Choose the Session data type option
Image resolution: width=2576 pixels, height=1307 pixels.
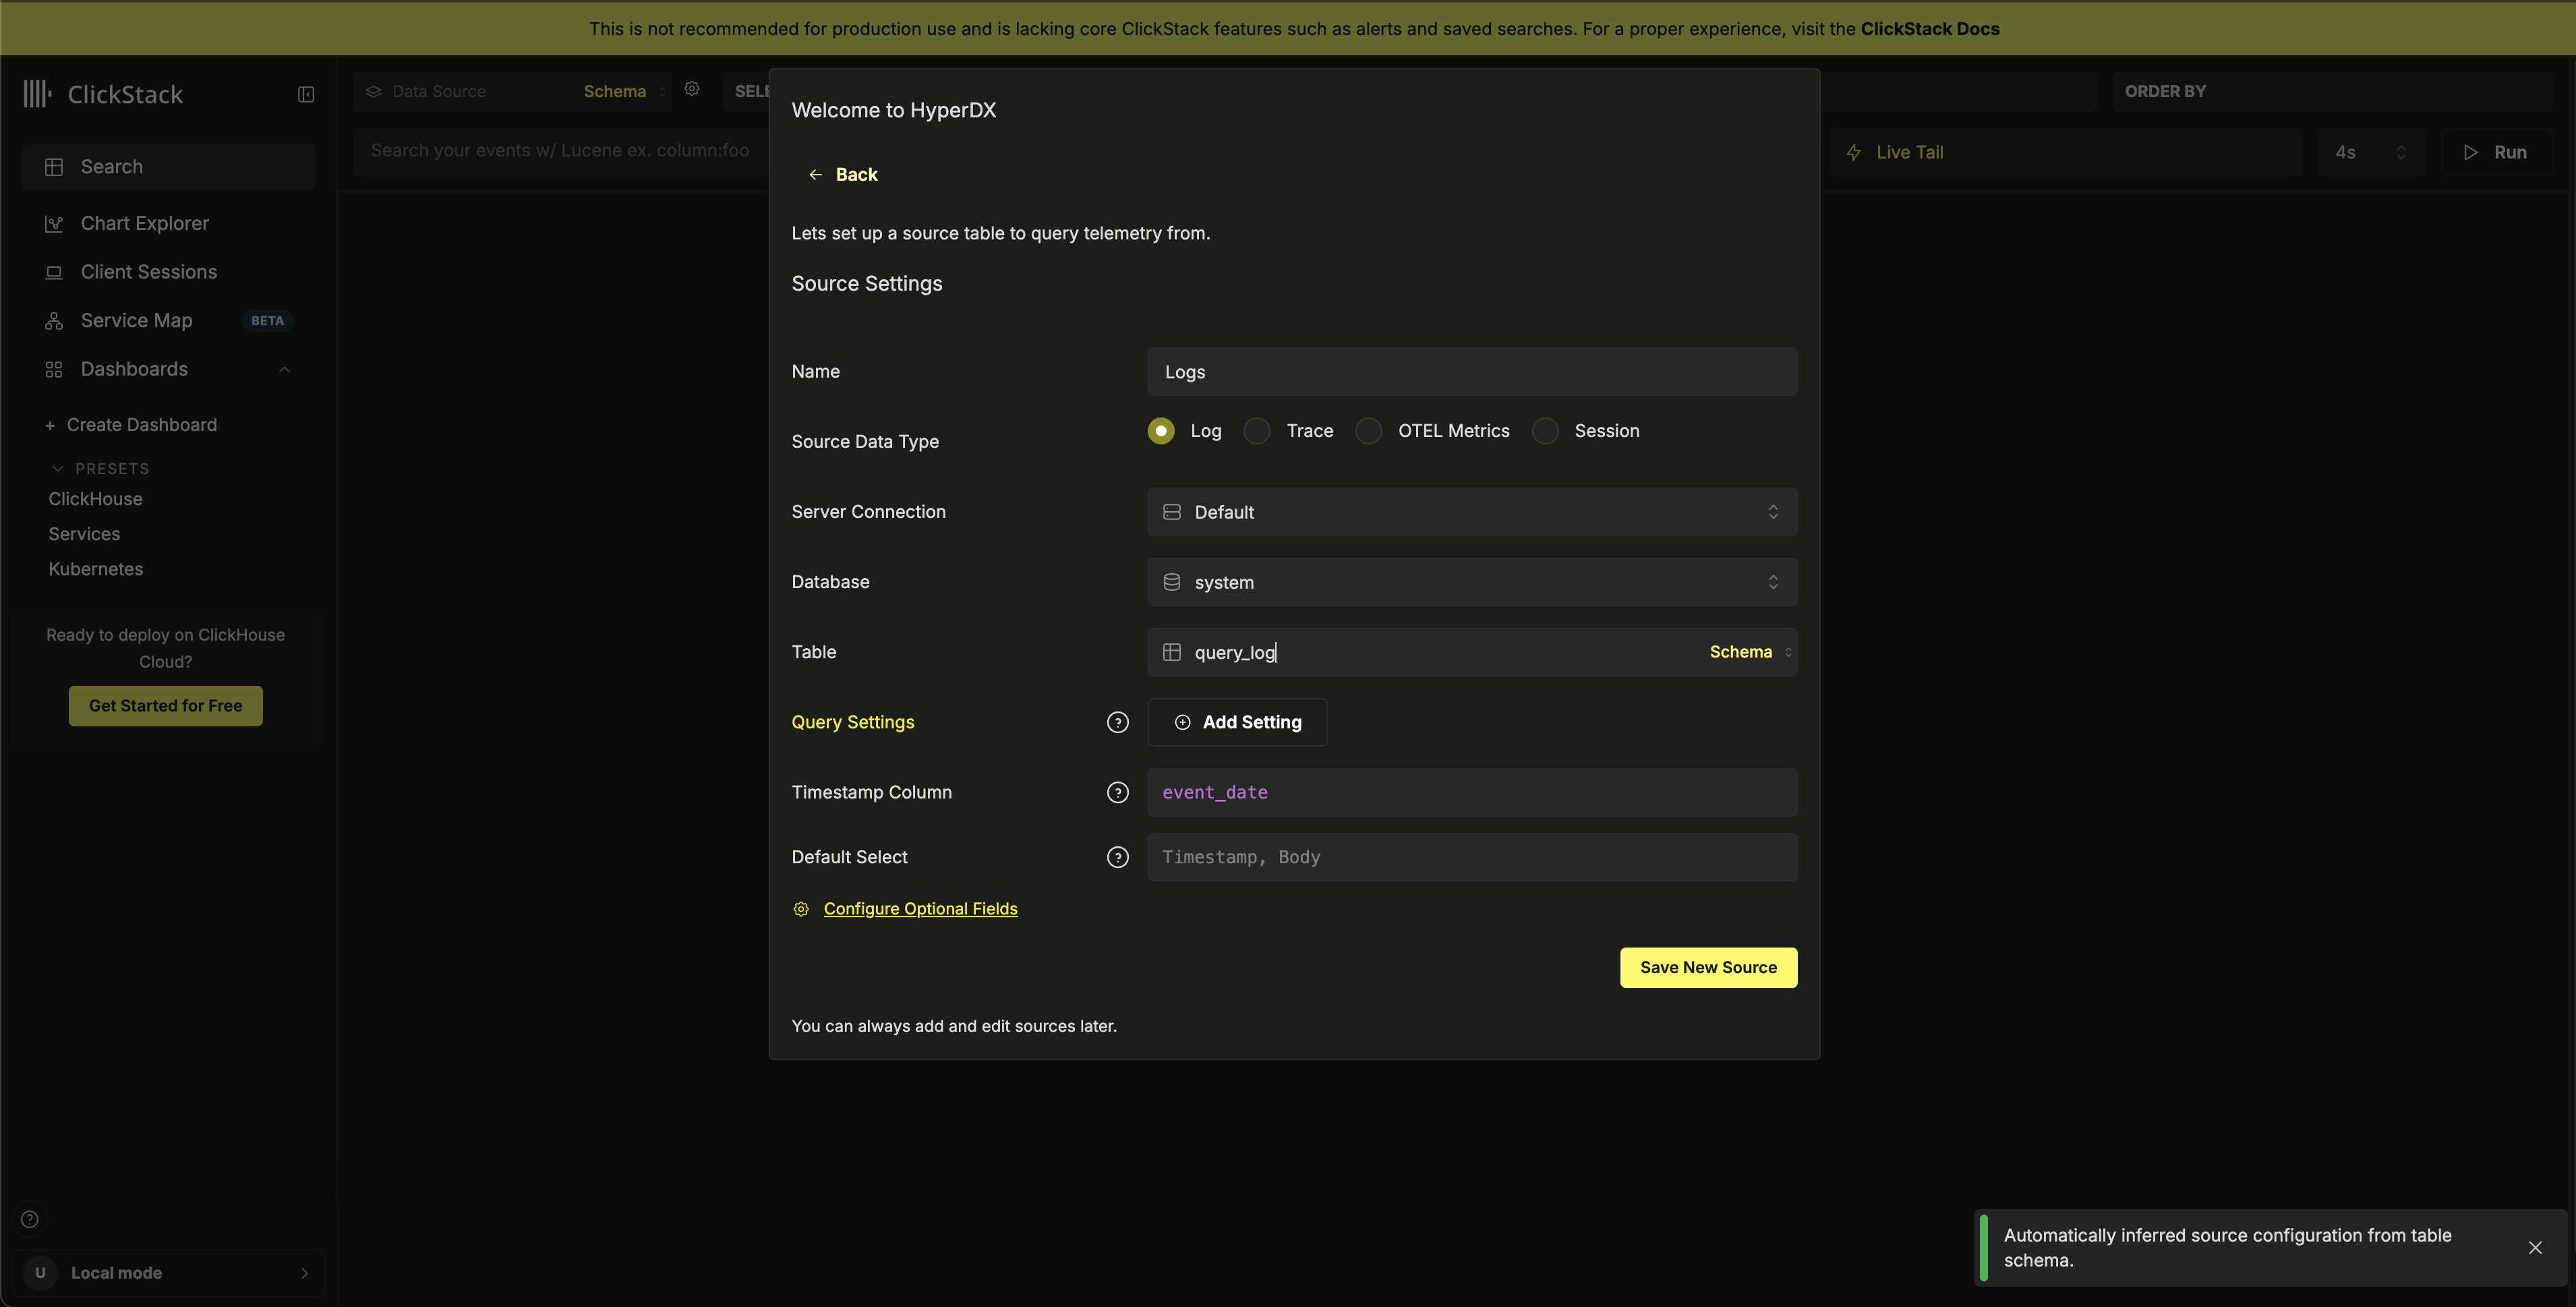pyautogui.click(x=1545, y=431)
